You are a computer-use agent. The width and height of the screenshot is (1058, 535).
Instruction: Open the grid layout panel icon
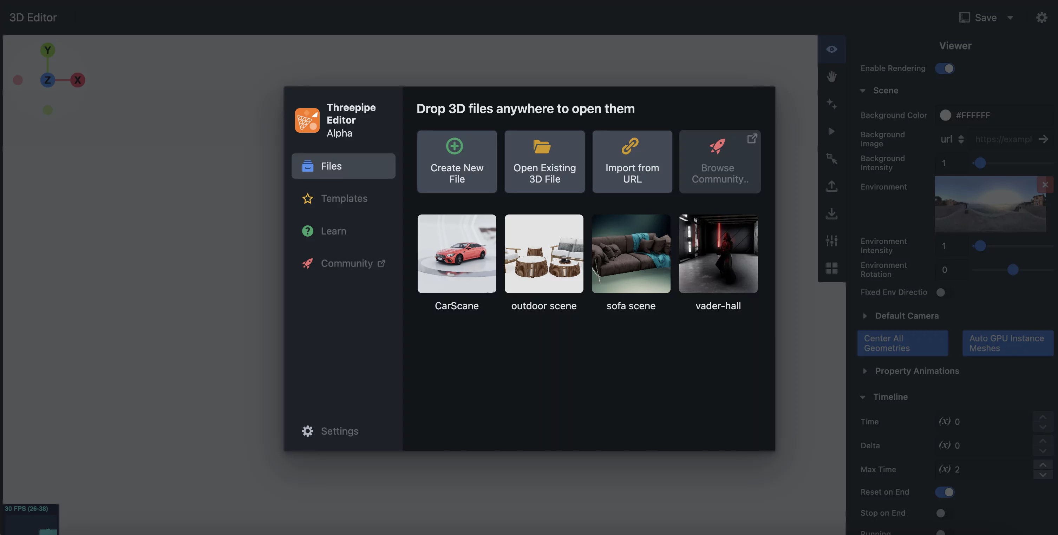[x=832, y=268]
